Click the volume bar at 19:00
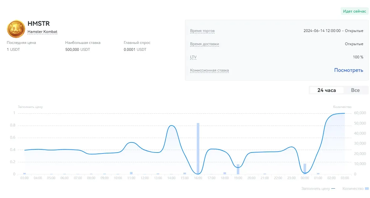370x198 pixels. pos(238,169)
